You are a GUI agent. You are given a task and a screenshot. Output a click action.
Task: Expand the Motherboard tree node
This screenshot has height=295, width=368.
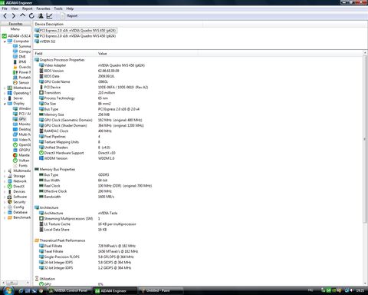(5, 88)
